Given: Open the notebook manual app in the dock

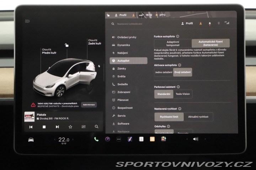Looking at the screenshot, I should [x=141, y=139].
